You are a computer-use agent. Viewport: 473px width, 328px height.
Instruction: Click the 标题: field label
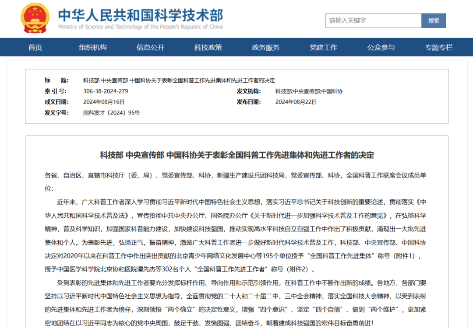coord(56,80)
